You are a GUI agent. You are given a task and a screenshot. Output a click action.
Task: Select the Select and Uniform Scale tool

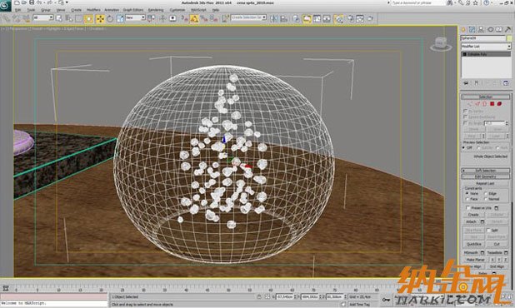[120, 18]
